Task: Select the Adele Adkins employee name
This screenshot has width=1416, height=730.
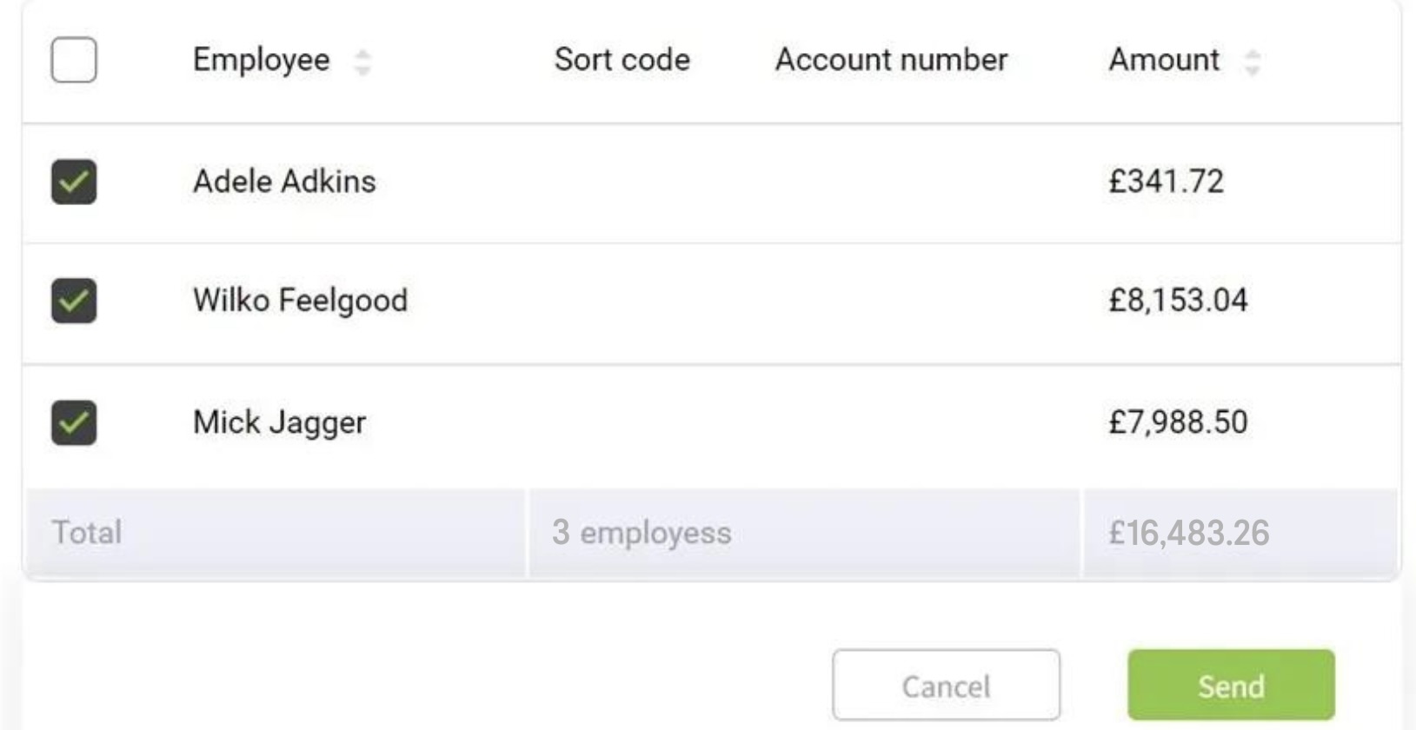Action: (284, 182)
